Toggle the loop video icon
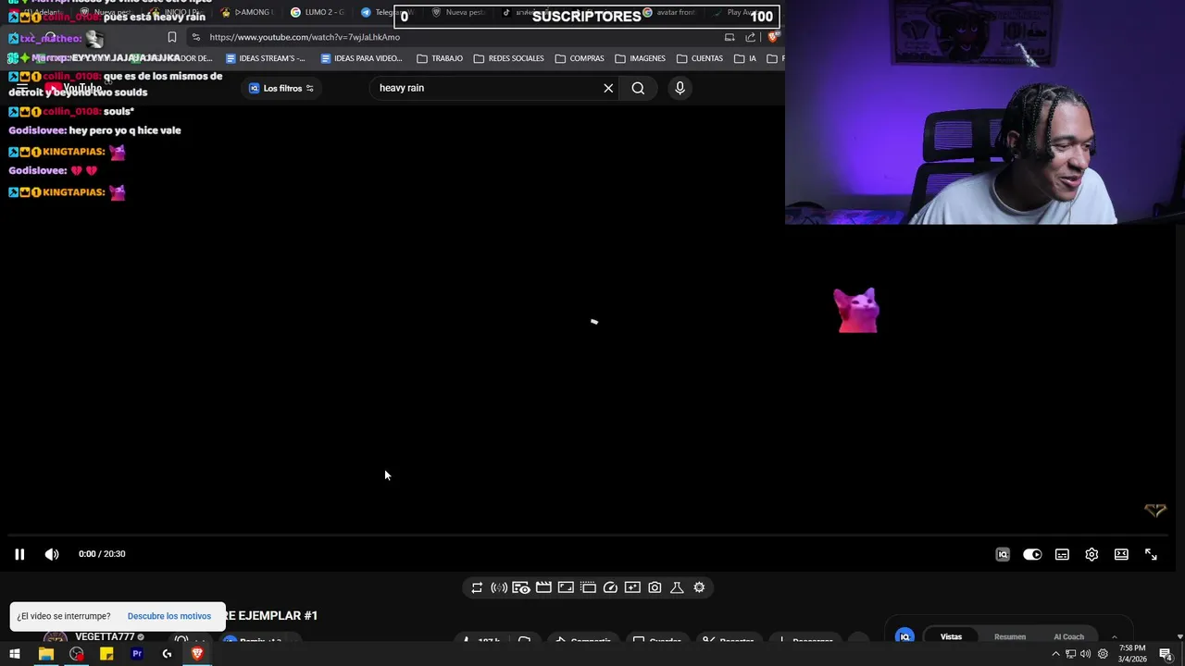Image resolution: width=1185 pixels, height=666 pixels. point(477,587)
